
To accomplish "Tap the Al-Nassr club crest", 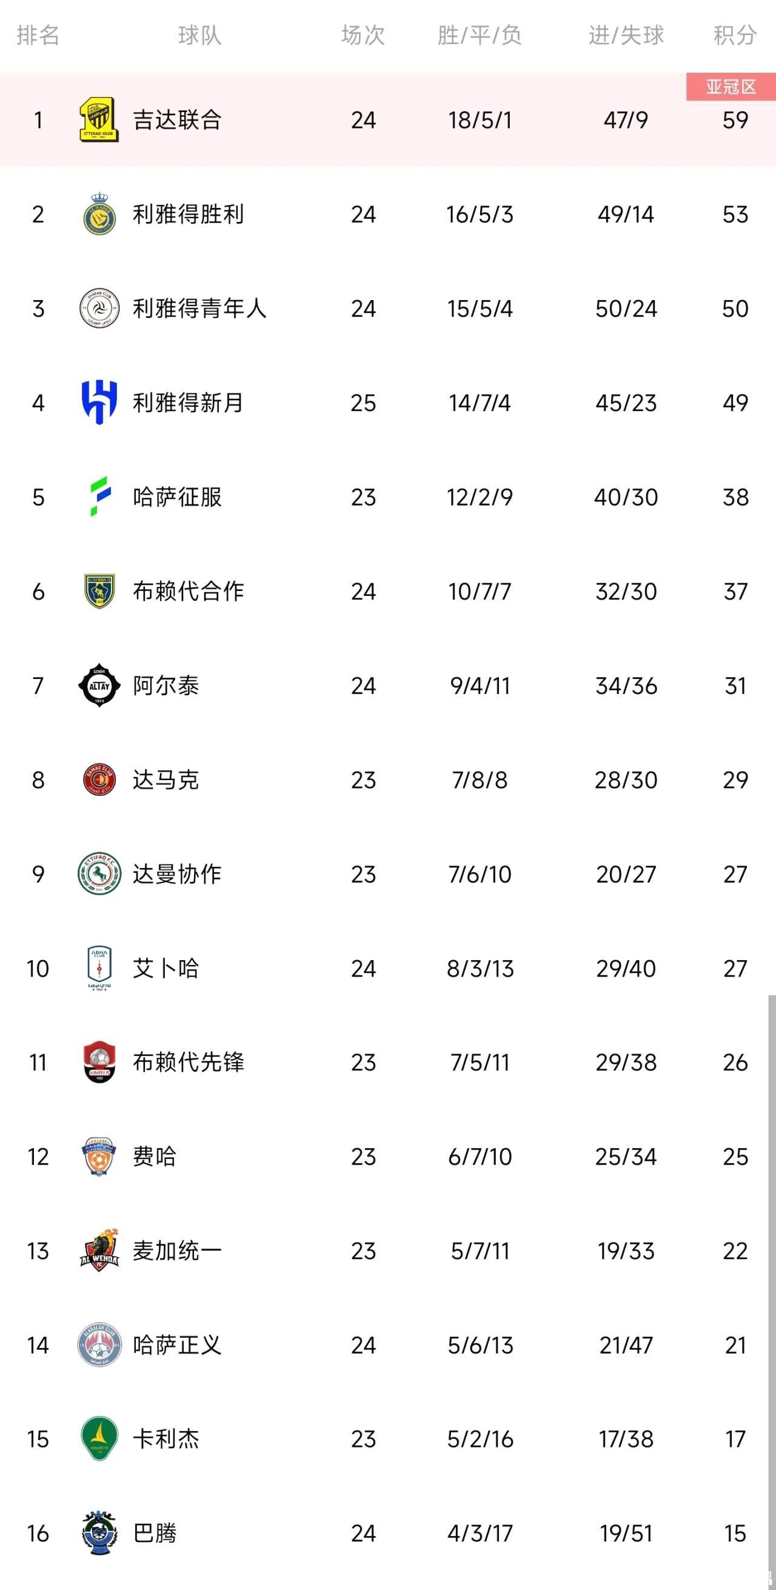I will click(99, 214).
